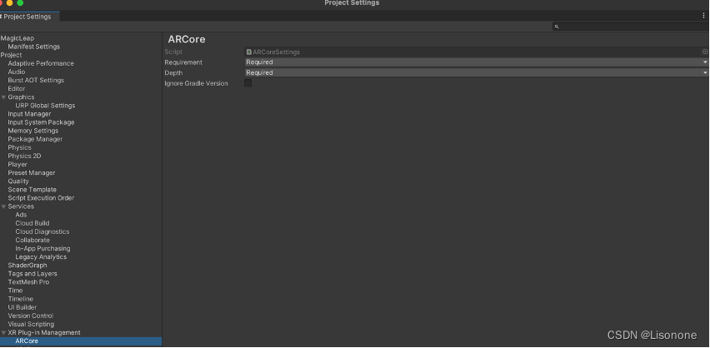Click the green zoom window button
This screenshot has height=348, width=710.
point(20,2)
